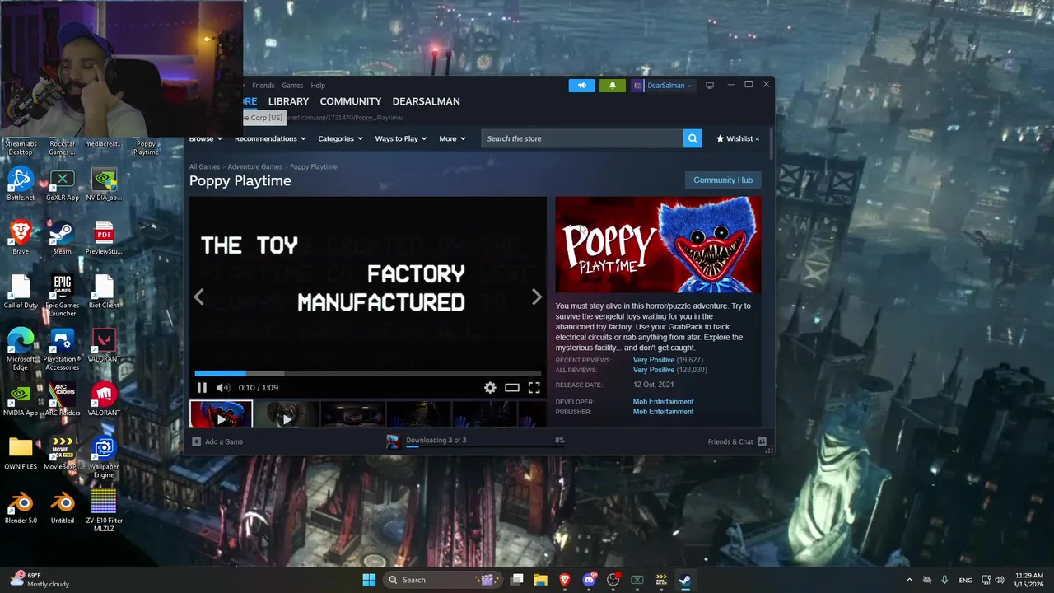
Task: Select the Riot Client desktop icon
Action: 104,292
